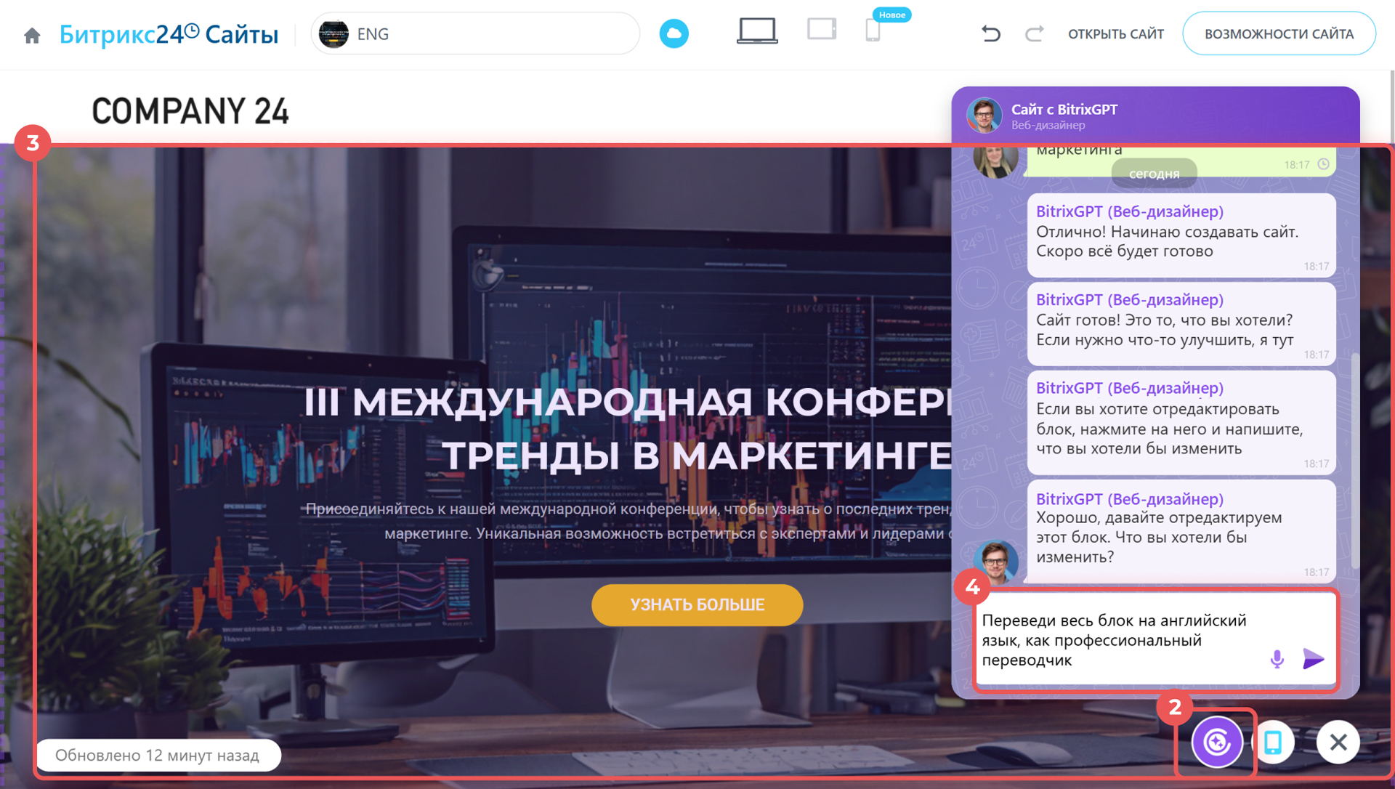The width and height of the screenshot is (1395, 789).
Task: Click the home icon
Action: (32, 35)
